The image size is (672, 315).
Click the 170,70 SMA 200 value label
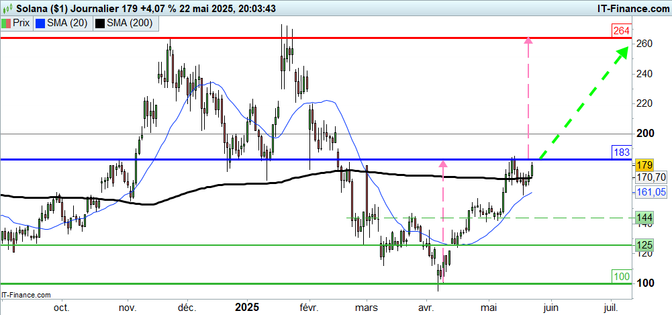point(650,178)
